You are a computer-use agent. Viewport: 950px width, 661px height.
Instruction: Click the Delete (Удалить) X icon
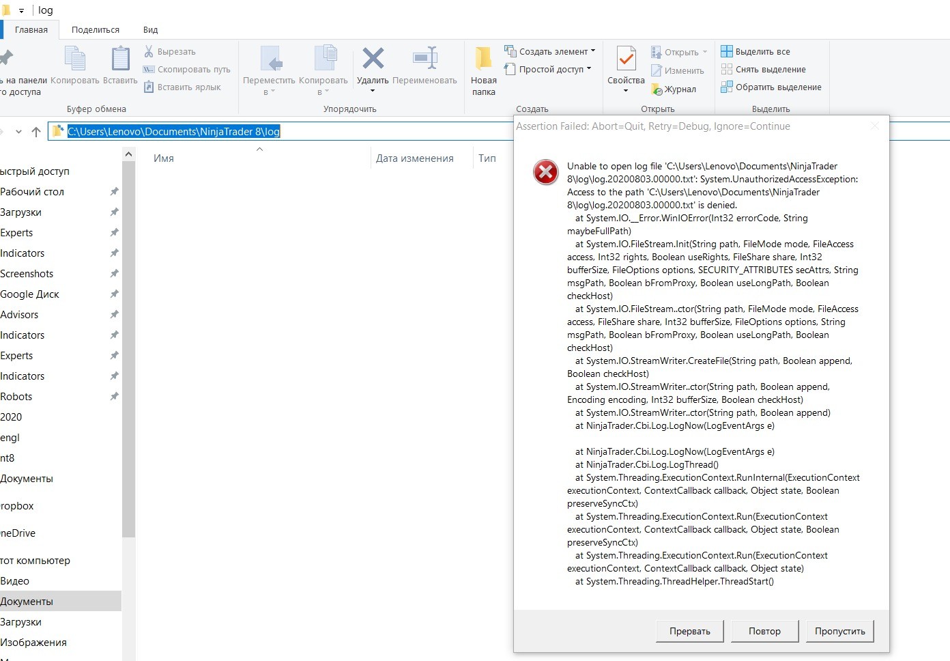pyautogui.click(x=373, y=58)
